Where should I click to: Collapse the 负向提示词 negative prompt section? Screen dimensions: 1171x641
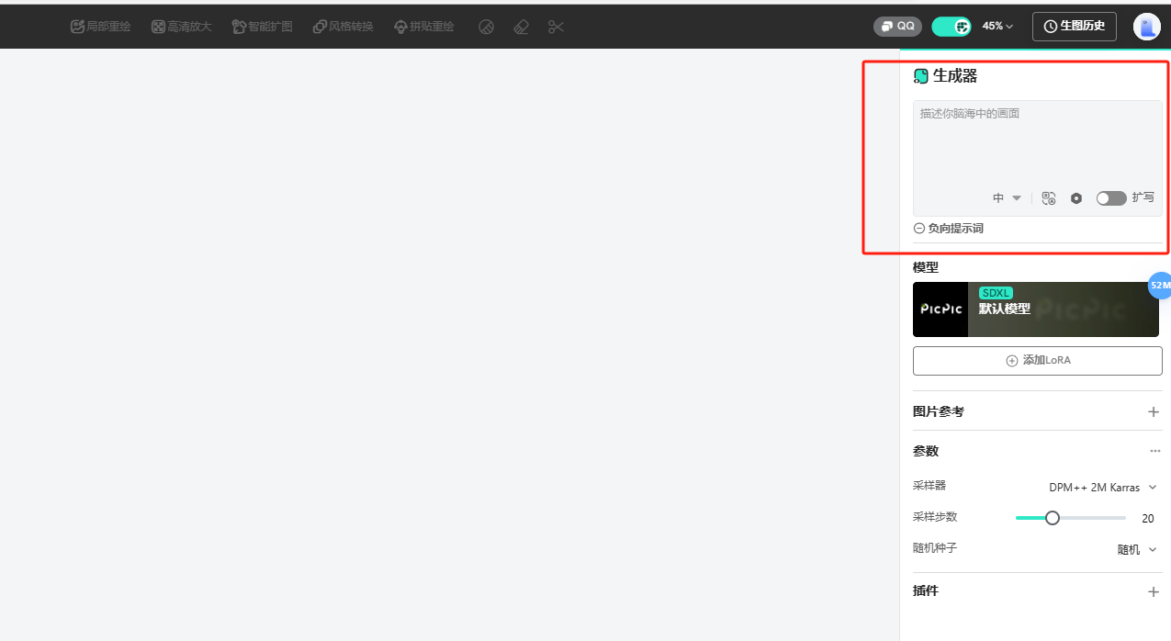[948, 228]
